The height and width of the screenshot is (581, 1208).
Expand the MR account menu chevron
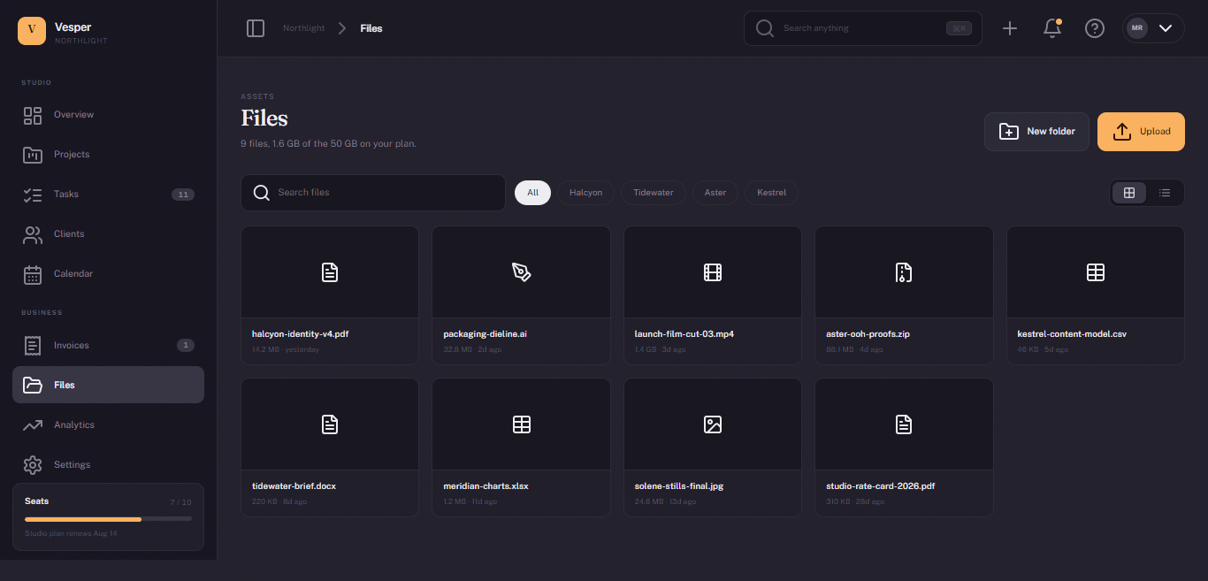tap(1166, 28)
